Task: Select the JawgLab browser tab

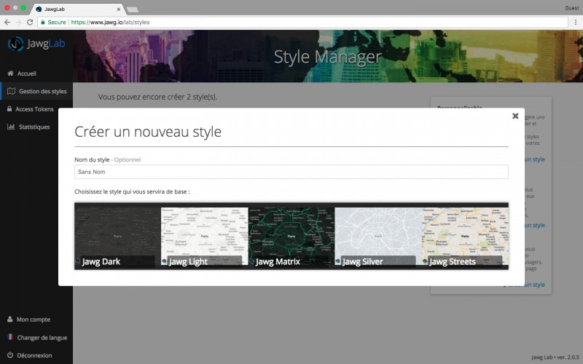Action: click(x=78, y=9)
